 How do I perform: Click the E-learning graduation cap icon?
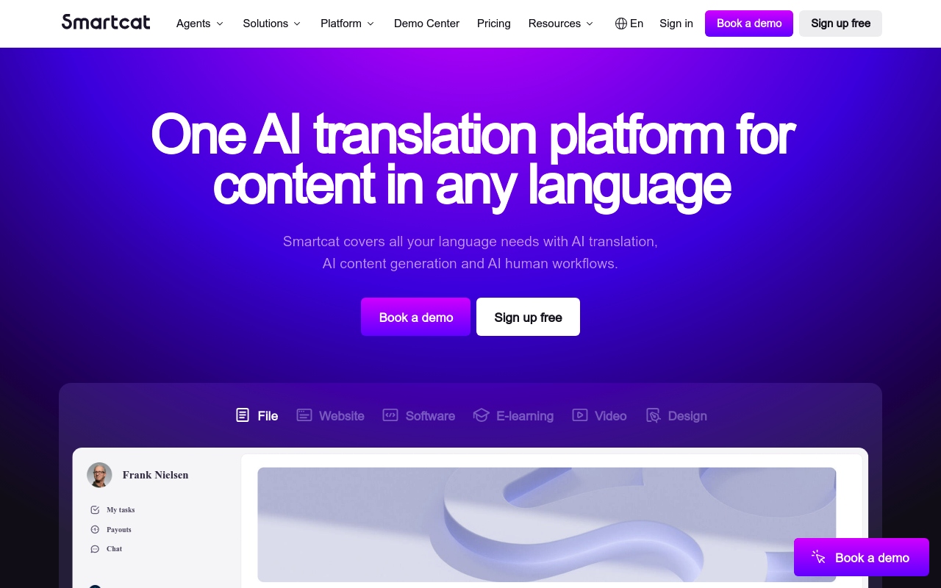coord(481,415)
